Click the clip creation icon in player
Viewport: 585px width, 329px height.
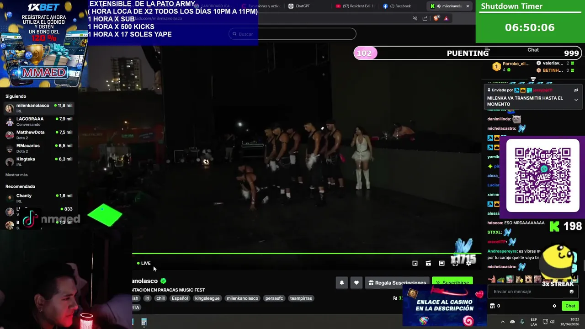pos(428,263)
